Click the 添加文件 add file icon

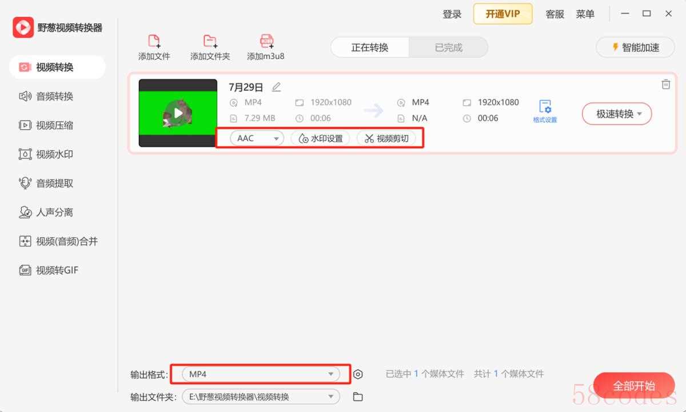pos(154,41)
